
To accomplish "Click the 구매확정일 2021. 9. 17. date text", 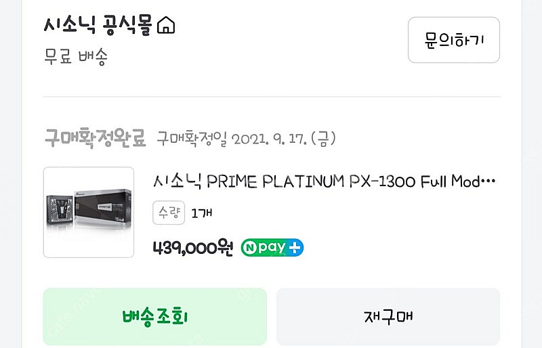I will tap(246, 139).
